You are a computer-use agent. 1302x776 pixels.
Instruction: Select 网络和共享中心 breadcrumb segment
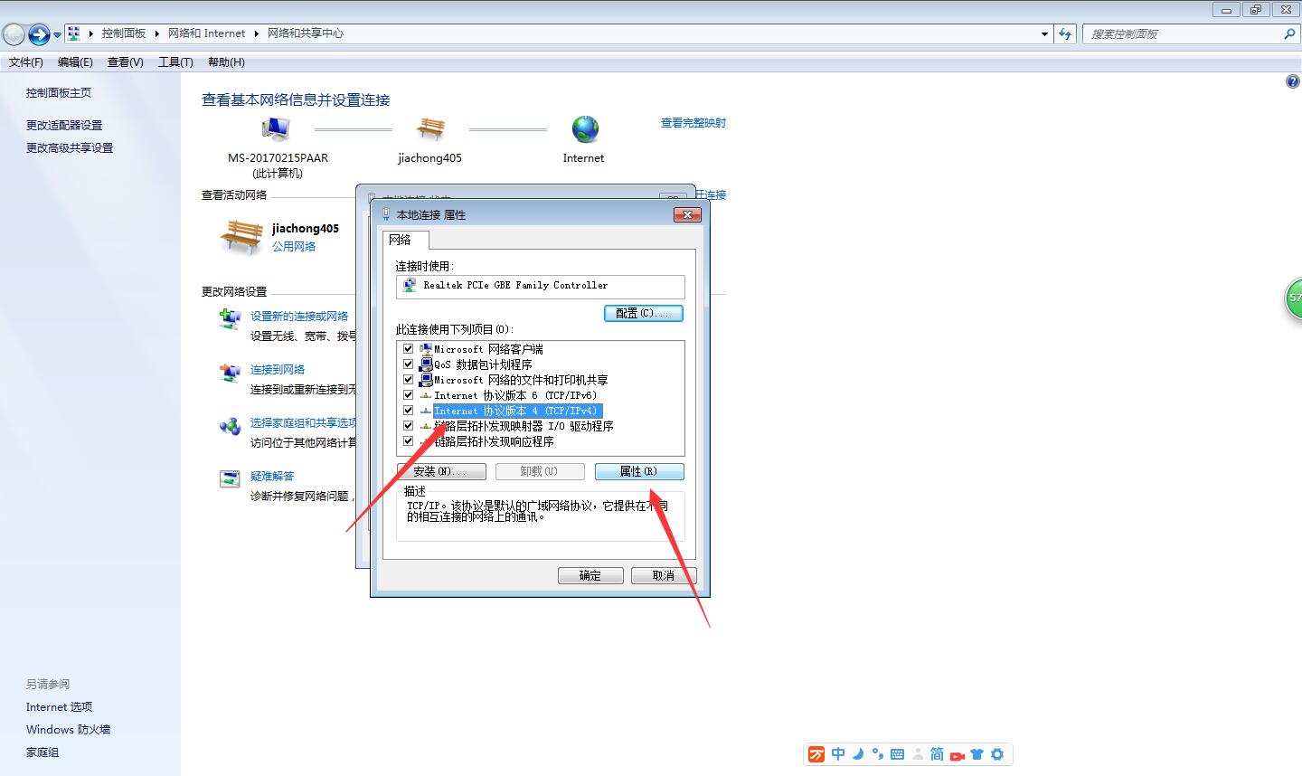coord(306,33)
